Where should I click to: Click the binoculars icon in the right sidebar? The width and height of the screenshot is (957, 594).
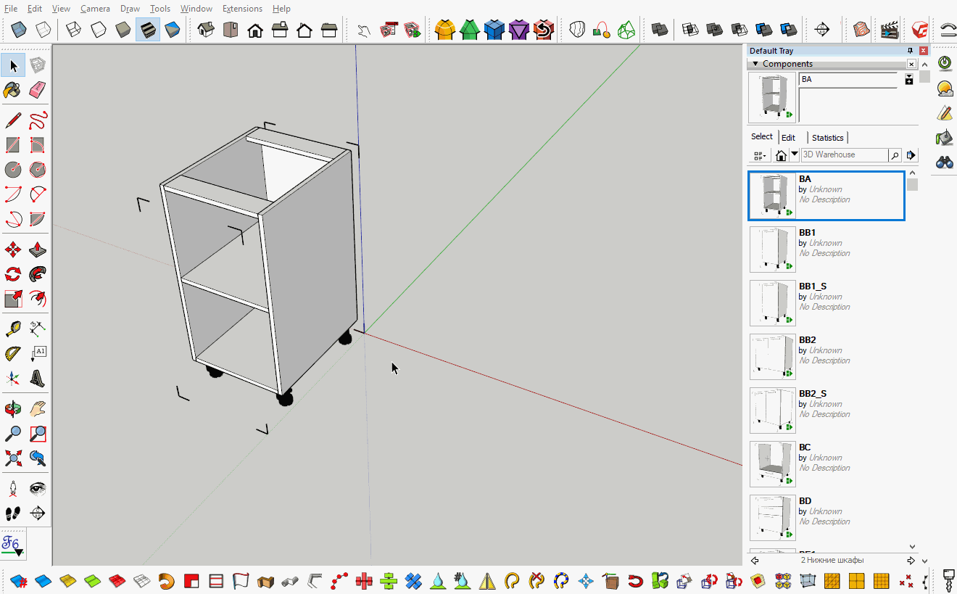pos(945,162)
